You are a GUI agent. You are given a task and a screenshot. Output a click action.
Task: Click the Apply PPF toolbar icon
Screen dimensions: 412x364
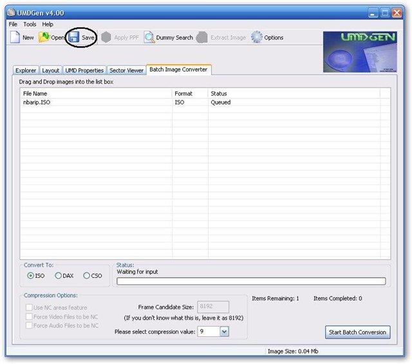pyautogui.click(x=106, y=37)
